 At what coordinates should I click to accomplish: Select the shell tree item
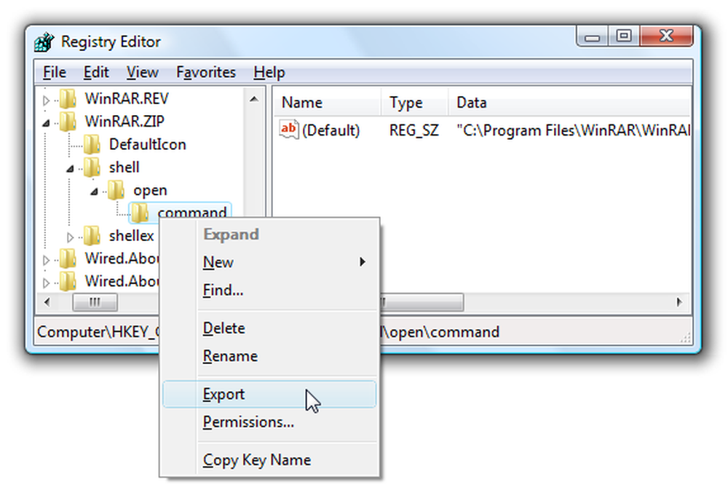pyautogui.click(x=124, y=167)
